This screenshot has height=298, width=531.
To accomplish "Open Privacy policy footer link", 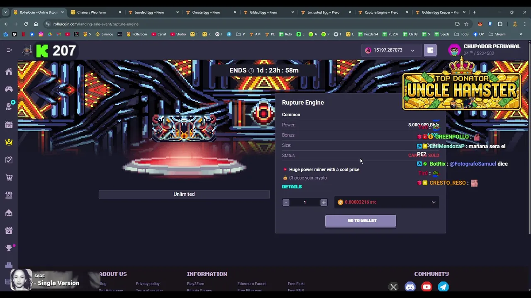I will coord(148,284).
